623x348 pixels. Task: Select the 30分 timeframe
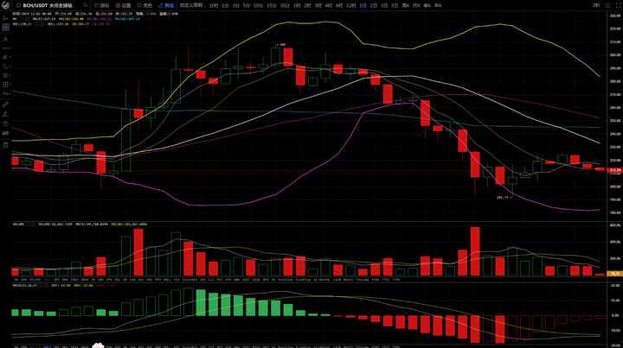285,5
